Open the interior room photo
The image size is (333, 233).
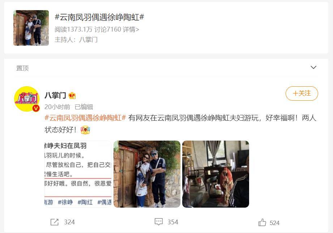pos(215,174)
